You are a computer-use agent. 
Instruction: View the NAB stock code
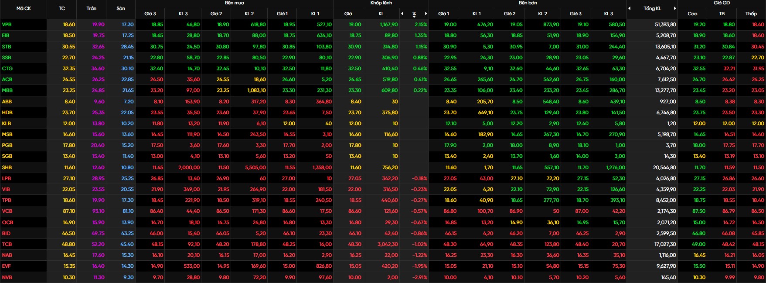coord(7,255)
